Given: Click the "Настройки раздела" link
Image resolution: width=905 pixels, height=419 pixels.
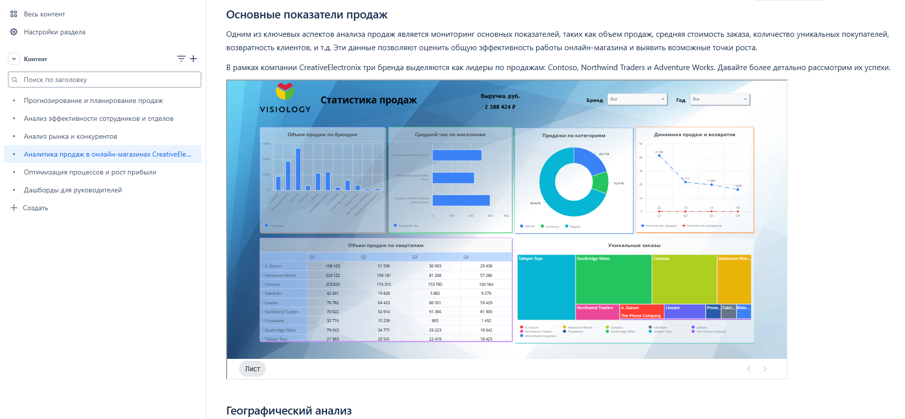Looking at the screenshot, I should [55, 32].
